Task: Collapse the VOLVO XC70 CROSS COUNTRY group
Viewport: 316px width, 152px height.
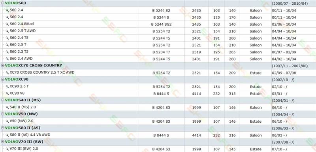Action: coord(3,65)
